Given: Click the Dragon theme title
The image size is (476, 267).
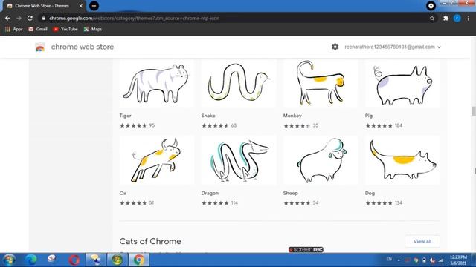Looking at the screenshot, I should [210, 193].
